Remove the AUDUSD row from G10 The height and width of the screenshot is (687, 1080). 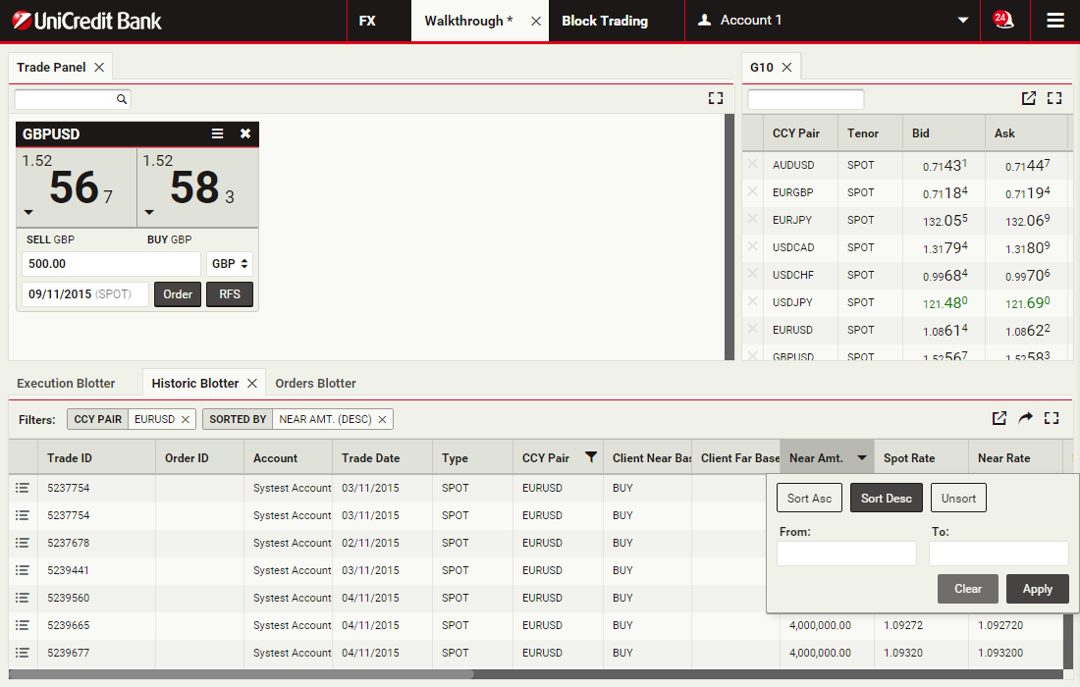point(753,165)
